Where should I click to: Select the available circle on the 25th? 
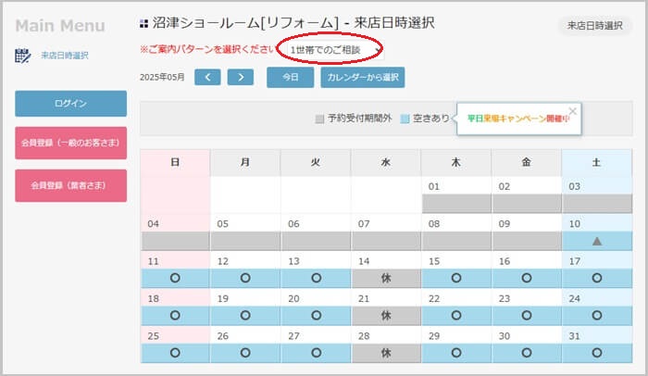175,353
